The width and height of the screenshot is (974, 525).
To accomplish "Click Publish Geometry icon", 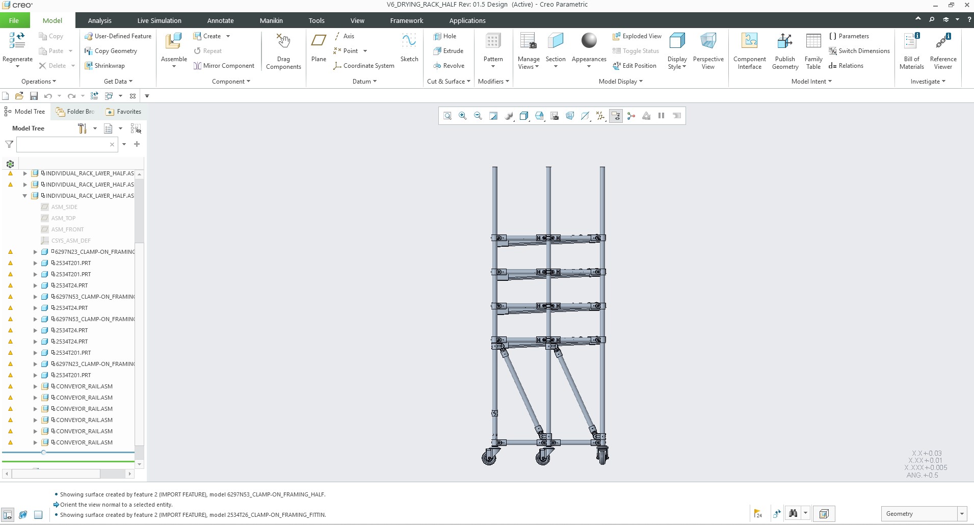I will (785, 41).
